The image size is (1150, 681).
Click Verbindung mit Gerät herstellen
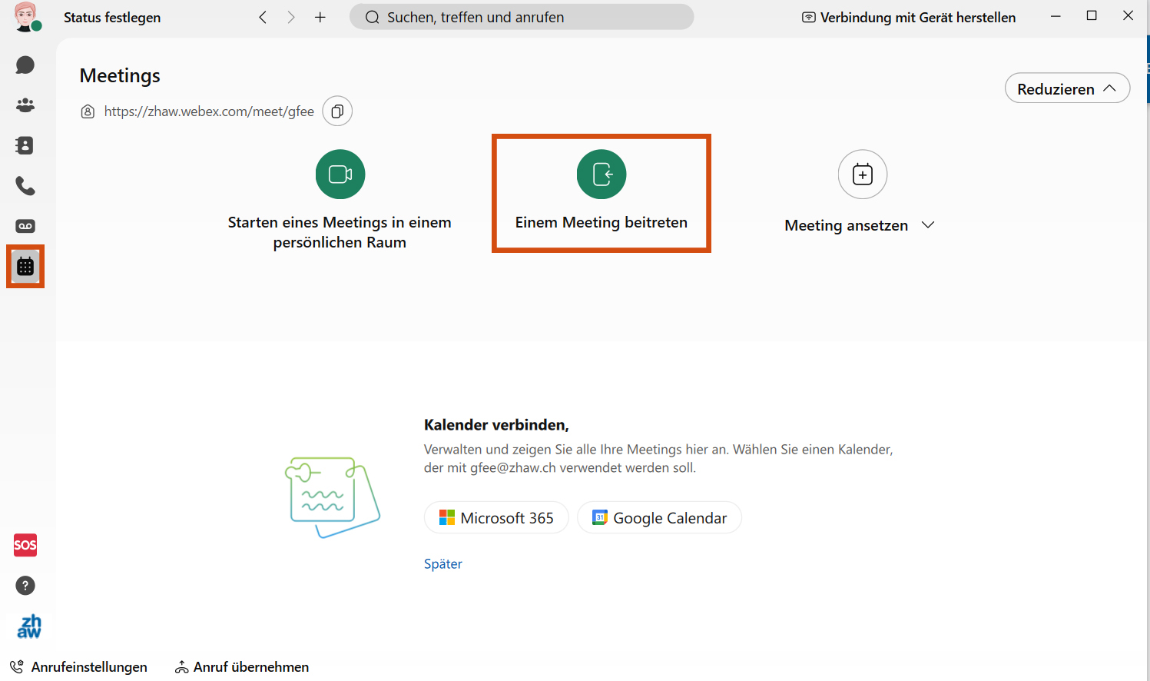point(909,17)
